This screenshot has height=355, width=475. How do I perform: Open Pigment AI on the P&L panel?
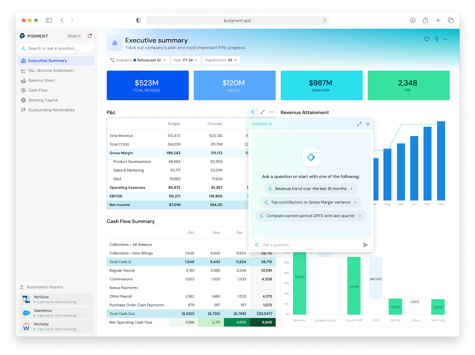point(253,112)
